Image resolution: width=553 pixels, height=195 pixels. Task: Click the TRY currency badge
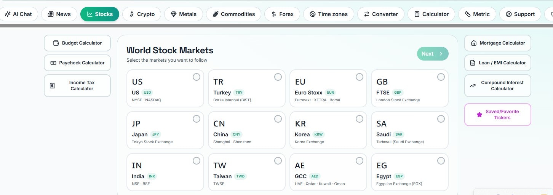pos(239,93)
